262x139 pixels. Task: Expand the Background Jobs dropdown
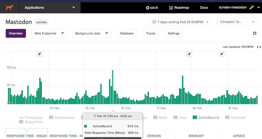pyautogui.click(x=92, y=33)
